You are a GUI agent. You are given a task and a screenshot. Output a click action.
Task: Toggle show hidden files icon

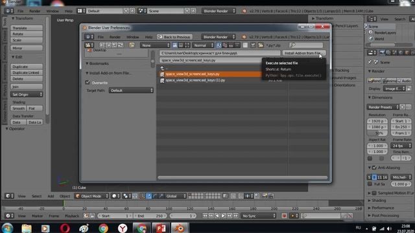245,45
